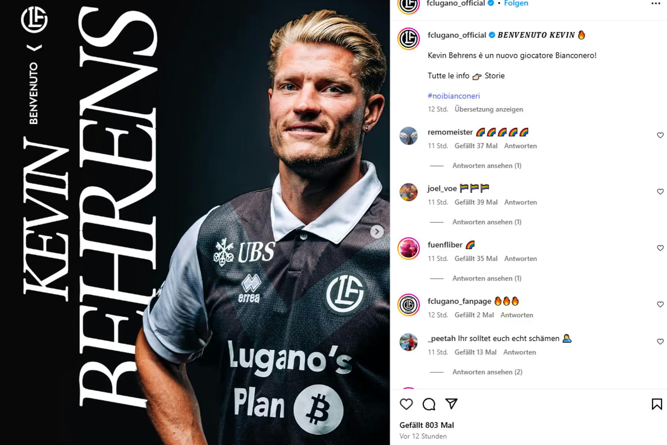View who liked via Gefällt 803 Mal
Screen dimensions: 667x445
click(x=427, y=425)
